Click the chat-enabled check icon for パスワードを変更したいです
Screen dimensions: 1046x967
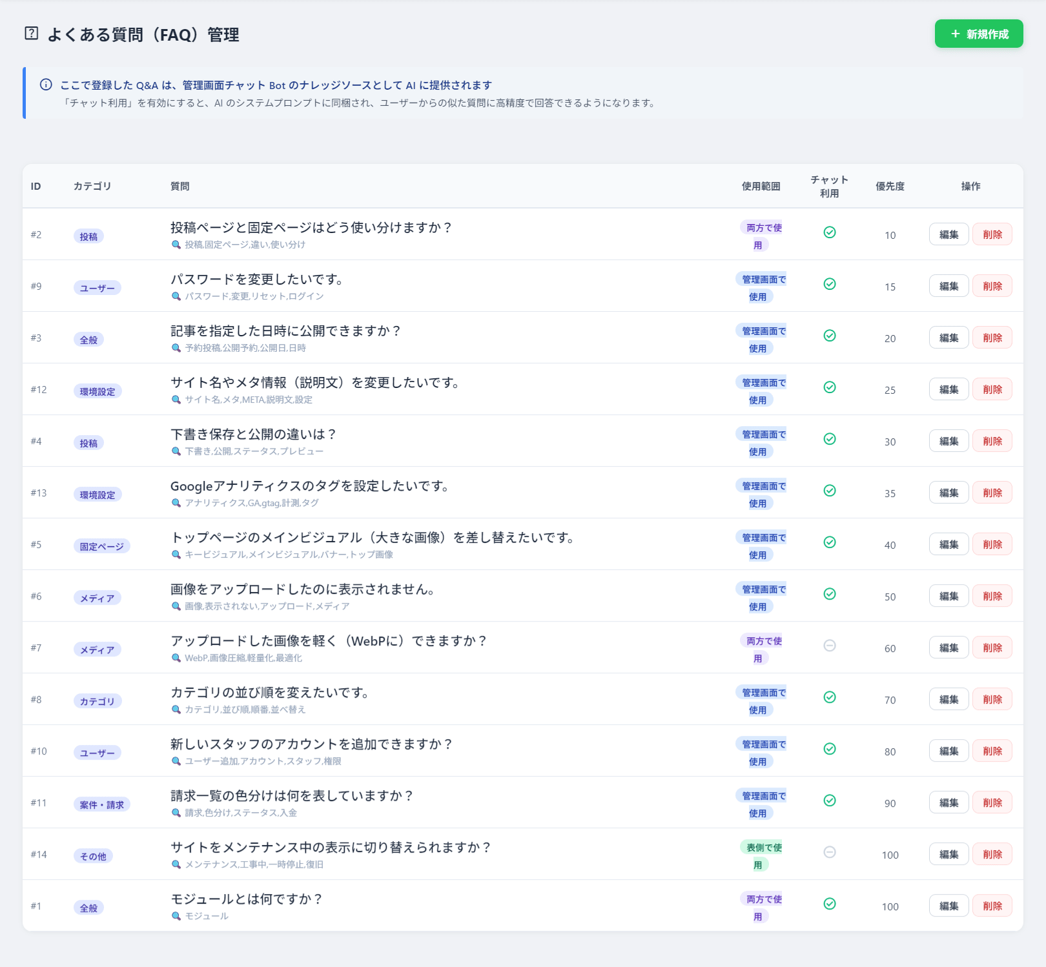(x=830, y=284)
